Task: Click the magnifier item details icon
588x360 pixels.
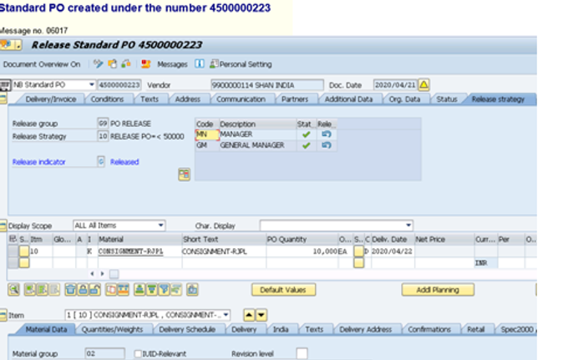Action: click(x=13, y=290)
